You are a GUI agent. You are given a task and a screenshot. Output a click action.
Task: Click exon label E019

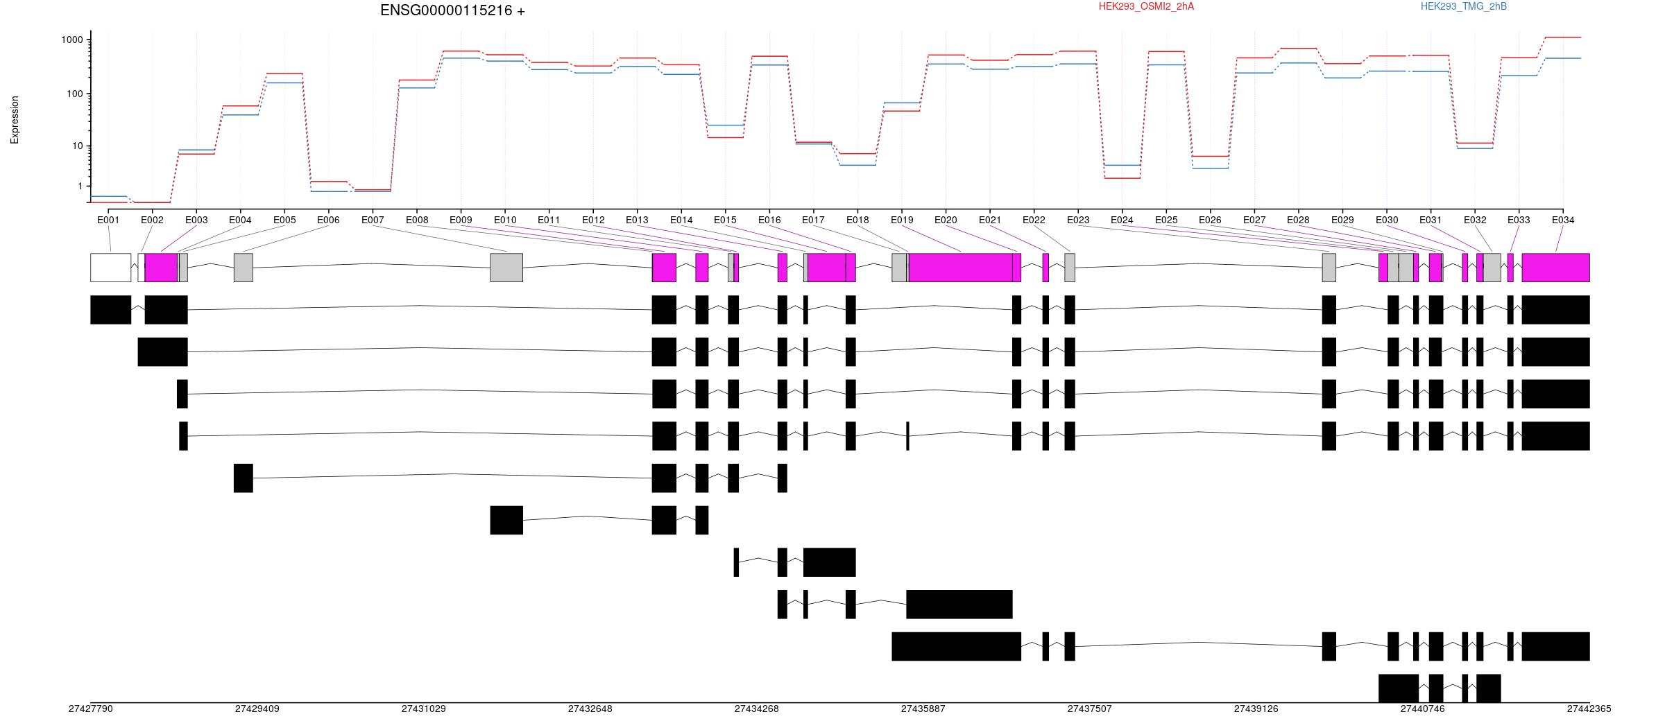point(902,220)
